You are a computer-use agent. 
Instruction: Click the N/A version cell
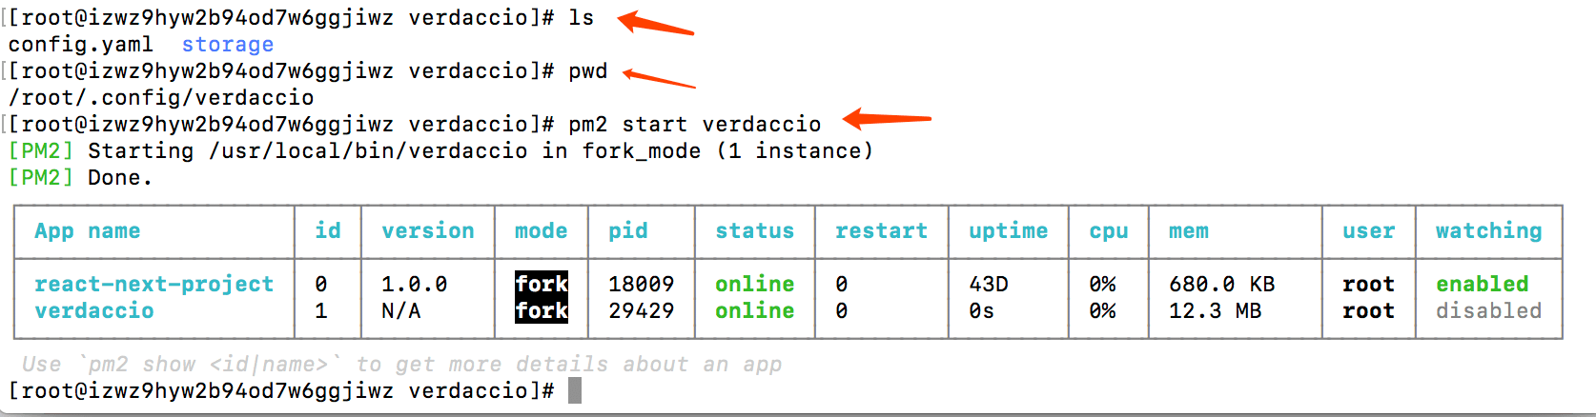point(401,311)
